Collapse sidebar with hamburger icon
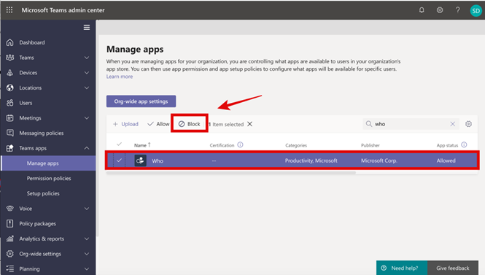485x275 pixels. [x=87, y=27]
